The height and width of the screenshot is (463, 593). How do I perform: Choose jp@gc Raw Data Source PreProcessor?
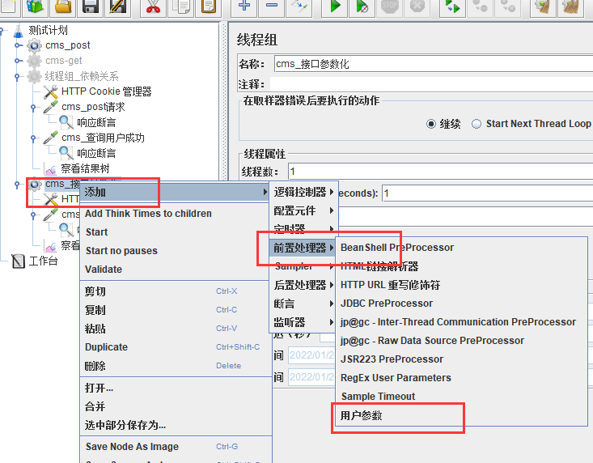coord(461,341)
